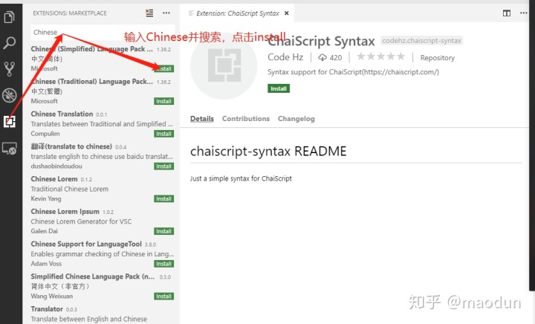Select Chinese Translation list entry
The height and width of the screenshot is (324, 535).
pos(101,123)
